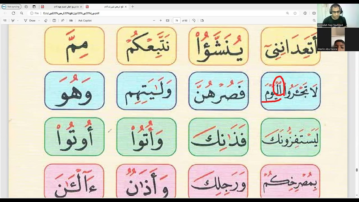Click the yellow card with word نتبعكم
This screenshot has width=359, height=202.
point(147,46)
